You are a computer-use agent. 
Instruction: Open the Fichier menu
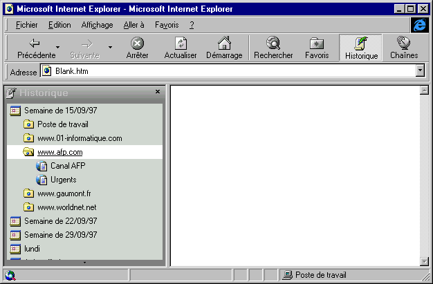click(x=26, y=25)
